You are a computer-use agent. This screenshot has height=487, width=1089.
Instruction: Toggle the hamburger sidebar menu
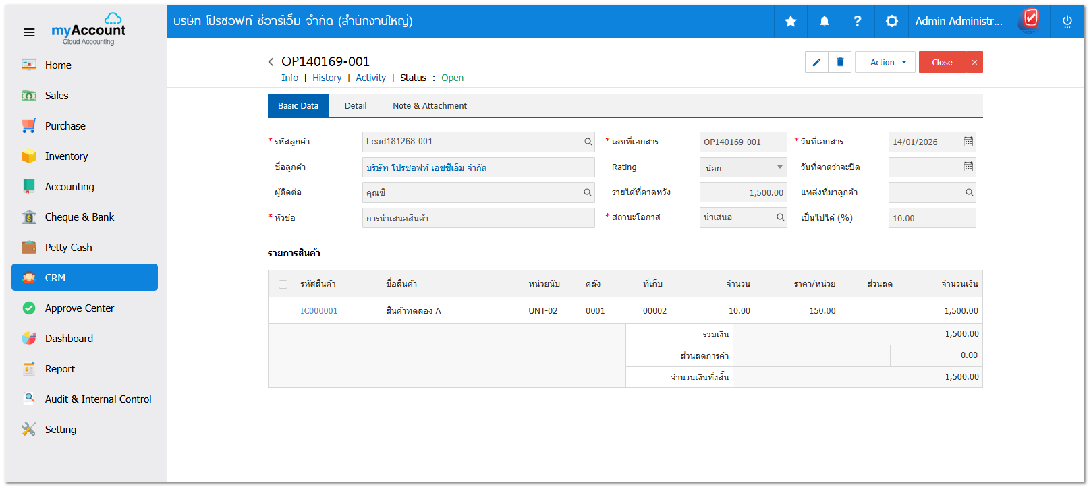click(x=29, y=32)
